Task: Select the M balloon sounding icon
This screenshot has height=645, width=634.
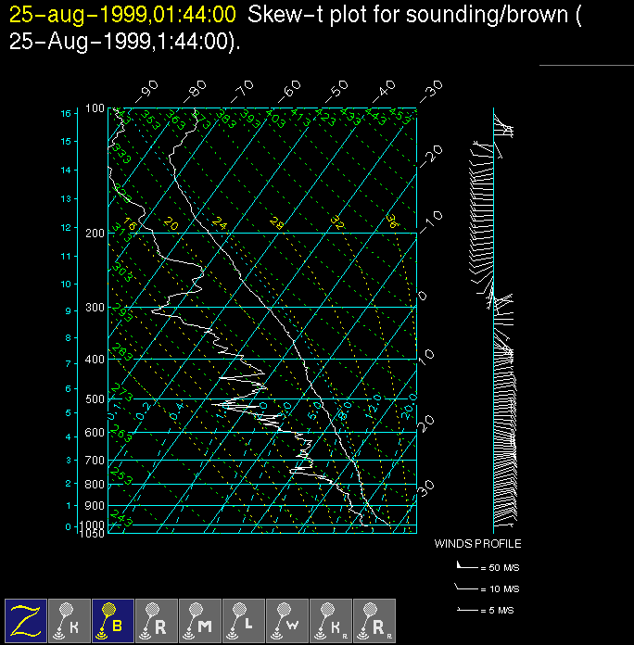Action: pos(200,620)
